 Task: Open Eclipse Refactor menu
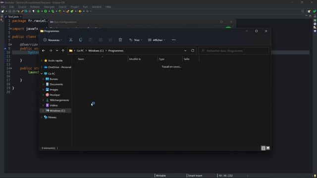35,7
